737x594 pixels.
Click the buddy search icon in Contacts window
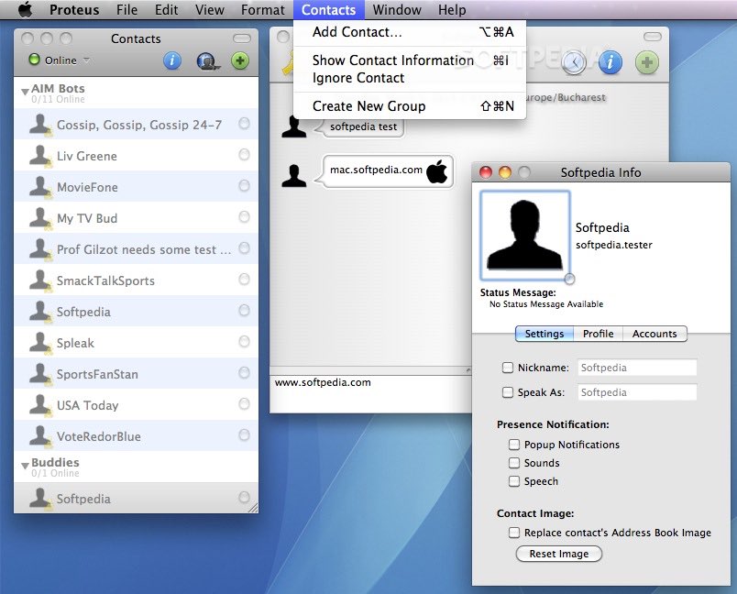[207, 61]
